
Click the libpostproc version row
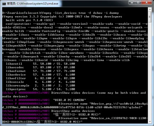(x=41, y=89)
